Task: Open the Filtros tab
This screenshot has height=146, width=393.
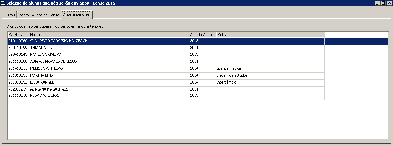Action: (x=10, y=15)
